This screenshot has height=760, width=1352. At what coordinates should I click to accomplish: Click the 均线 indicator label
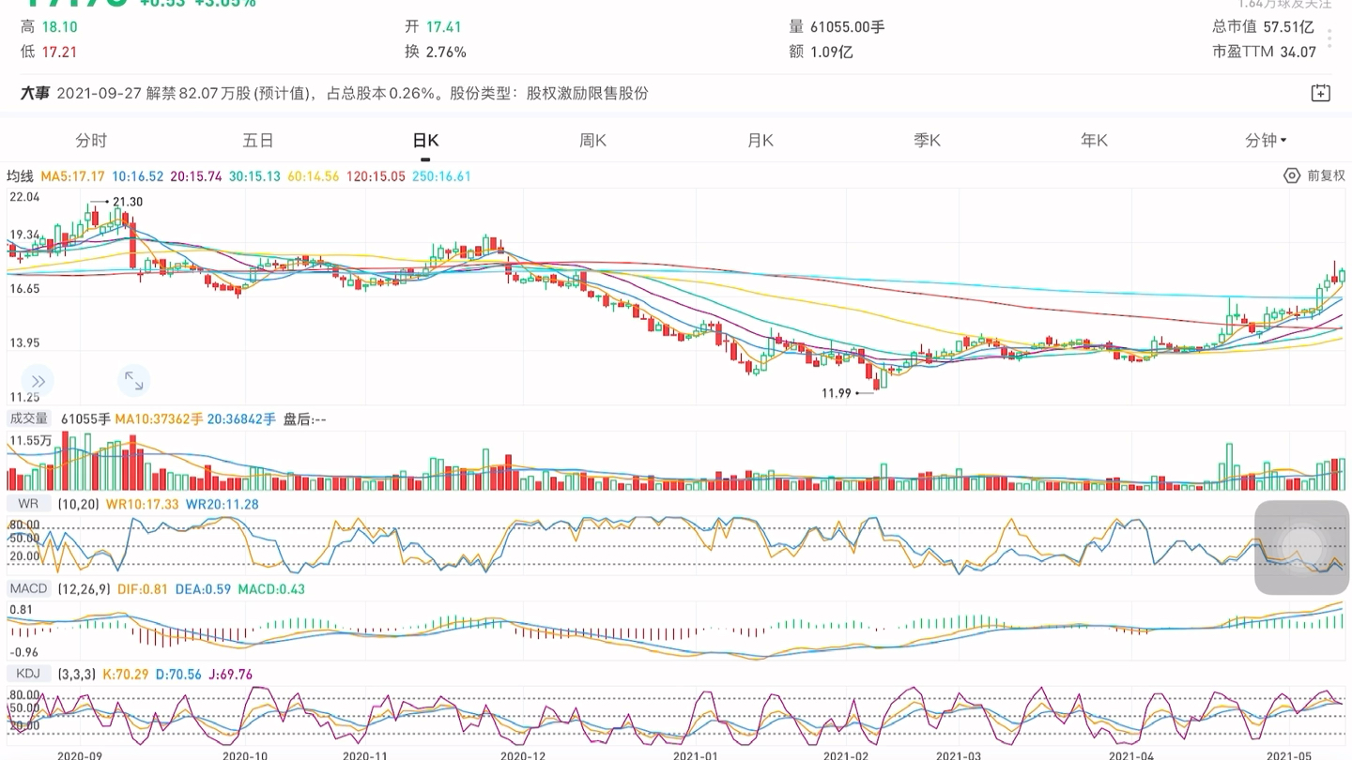20,176
